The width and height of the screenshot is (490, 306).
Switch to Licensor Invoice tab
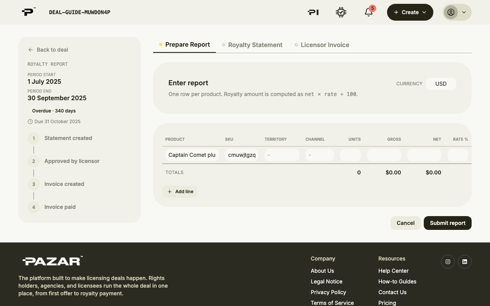point(322,45)
